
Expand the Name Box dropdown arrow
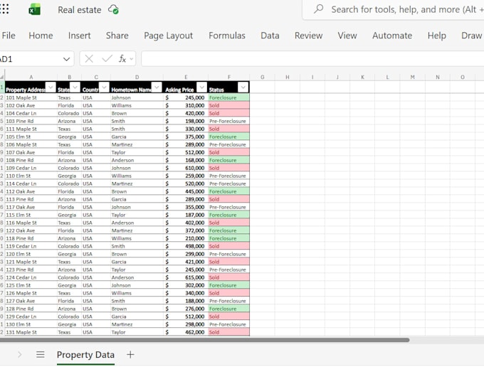tap(66, 59)
